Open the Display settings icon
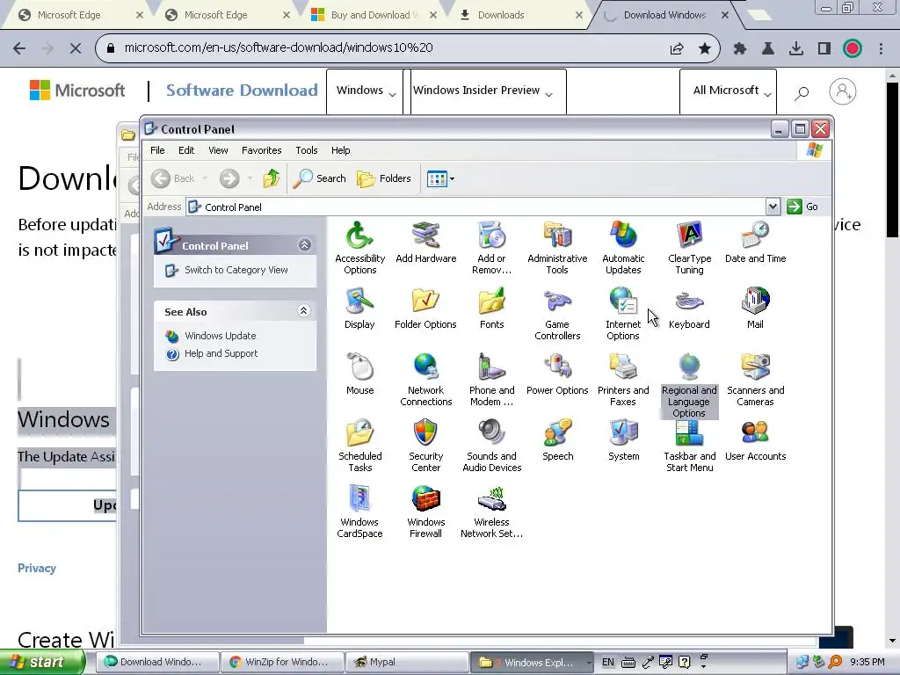This screenshot has width=900, height=675. [359, 308]
